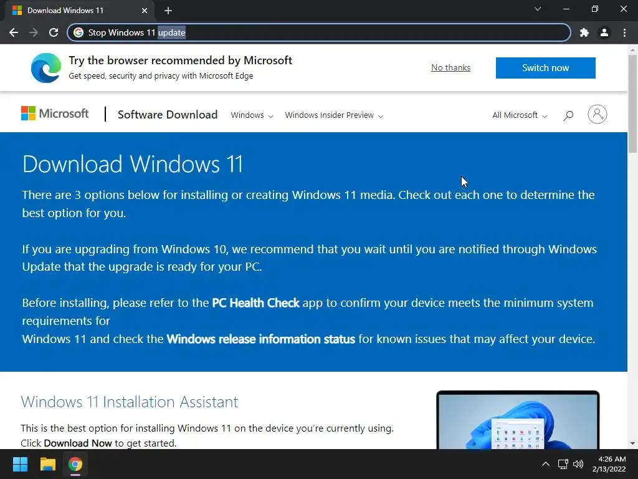Click the Windows 11 Installation Assistant heading
Screen dimensions: 638x479
[130, 402]
